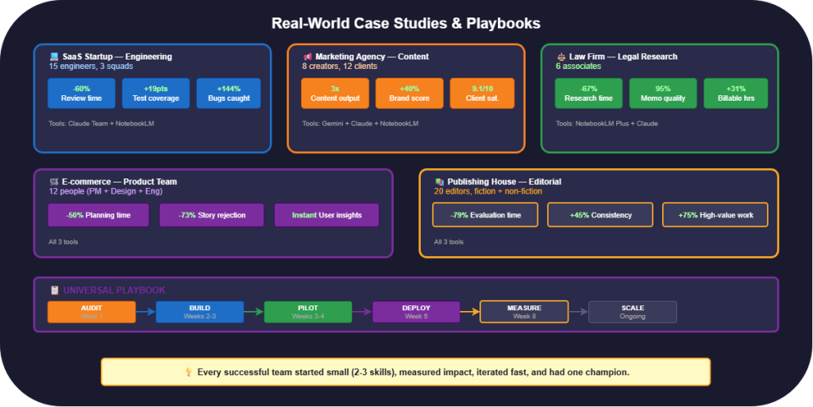The height and width of the screenshot is (407, 813).
Task: Select the +40% Brand score metric
Action: 410,93
